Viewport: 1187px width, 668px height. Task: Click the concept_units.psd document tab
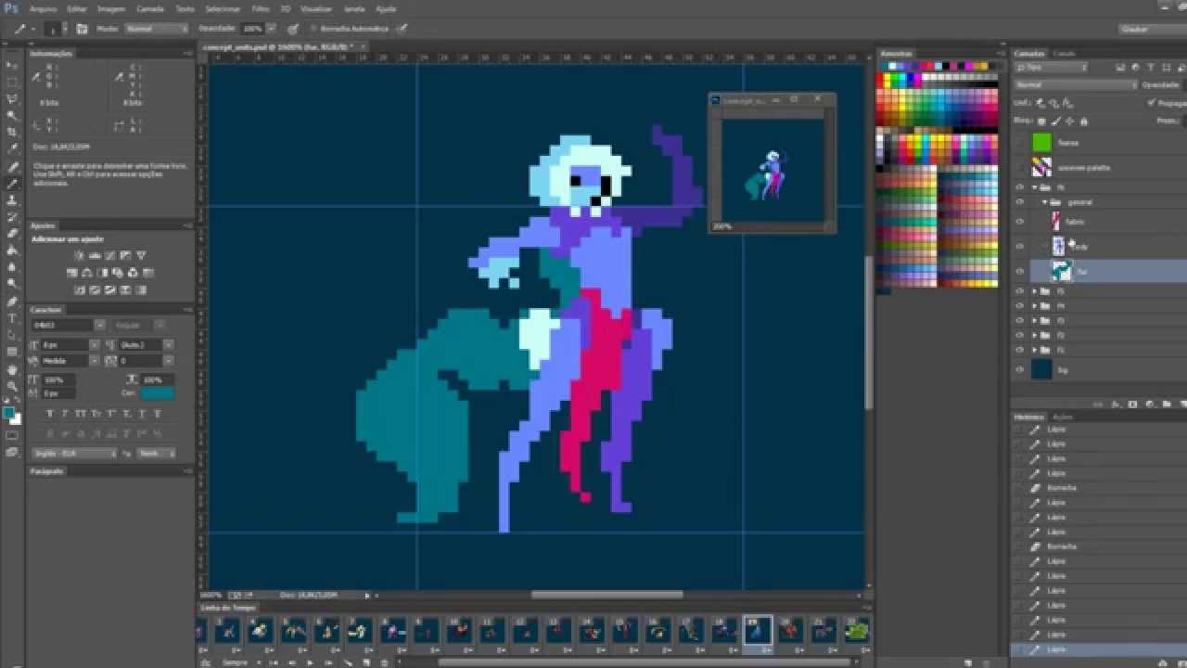point(283,46)
